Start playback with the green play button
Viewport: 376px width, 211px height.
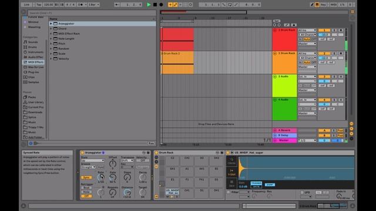[x=149, y=5]
